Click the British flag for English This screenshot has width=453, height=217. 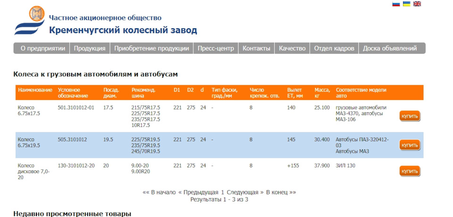coord(417,4)
